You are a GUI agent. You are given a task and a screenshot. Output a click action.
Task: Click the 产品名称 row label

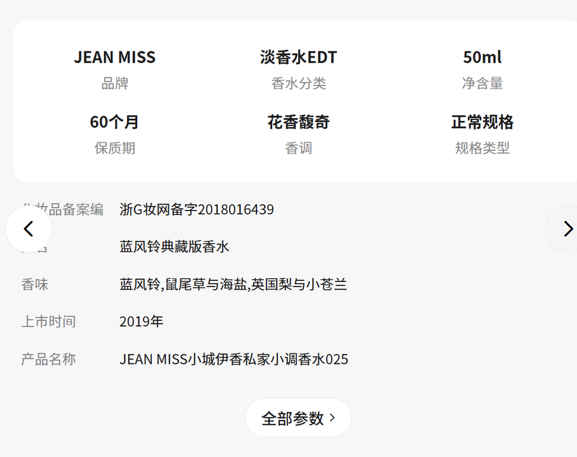pos(48,359)
